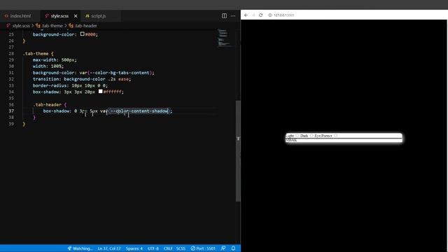Close the style.scss tab
This screenshot has height=252, width=448.
[76, 16]
